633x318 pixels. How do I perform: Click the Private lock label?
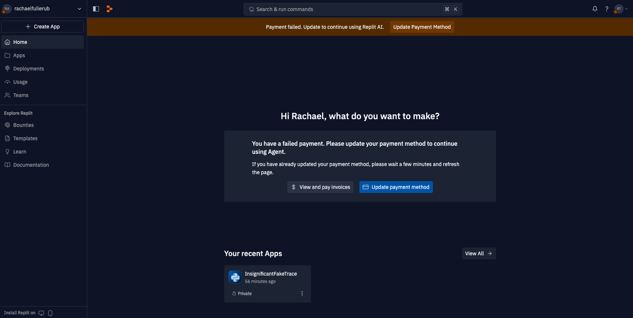point(242,294)
